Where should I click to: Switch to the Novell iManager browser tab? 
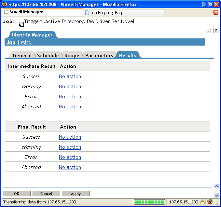(x=42, y=12)
